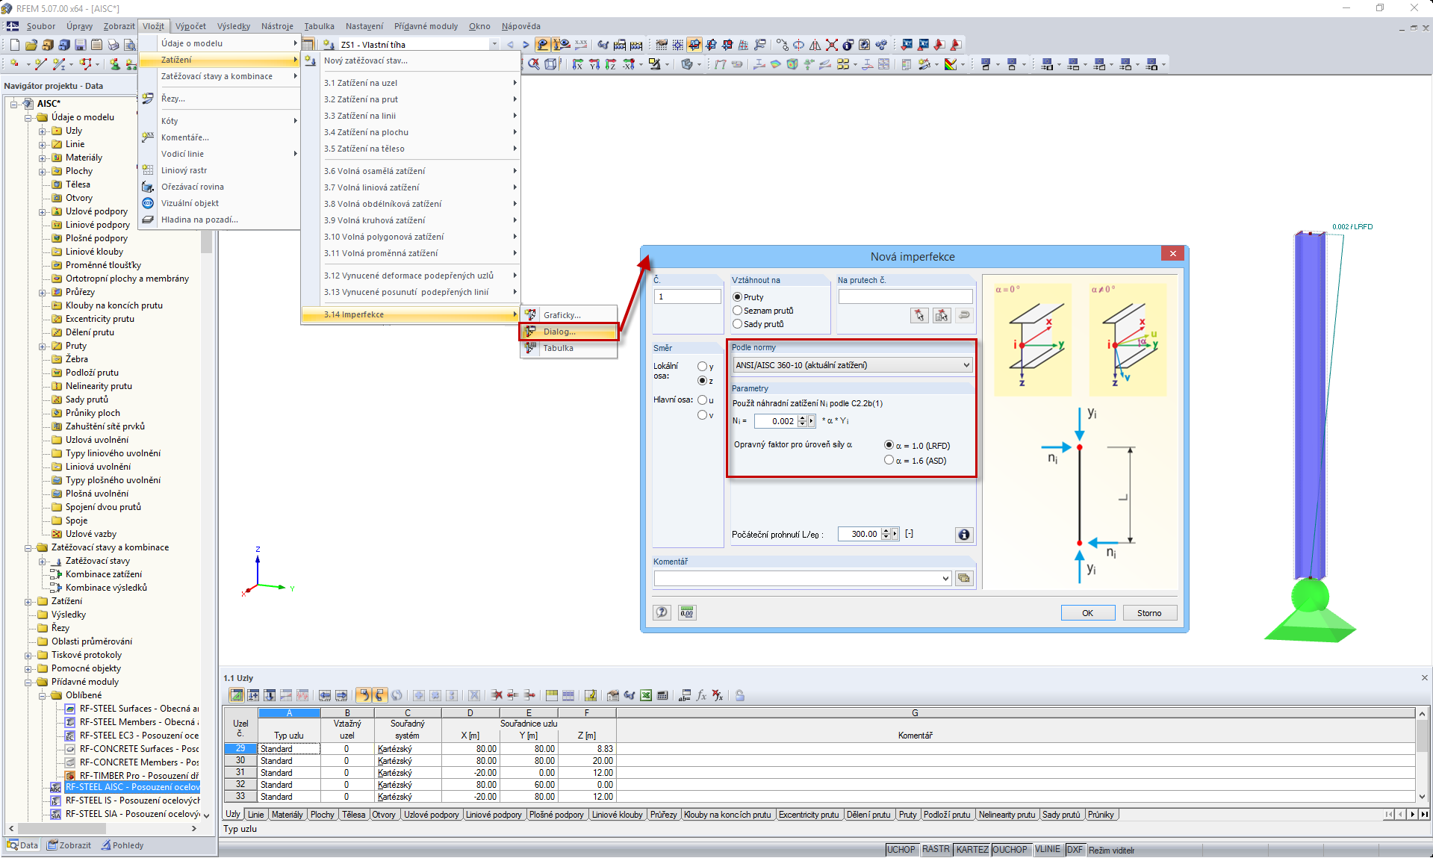
Task: Expand the Zatížení tree node
Action: pyautogui.click(x=28, y=601)
